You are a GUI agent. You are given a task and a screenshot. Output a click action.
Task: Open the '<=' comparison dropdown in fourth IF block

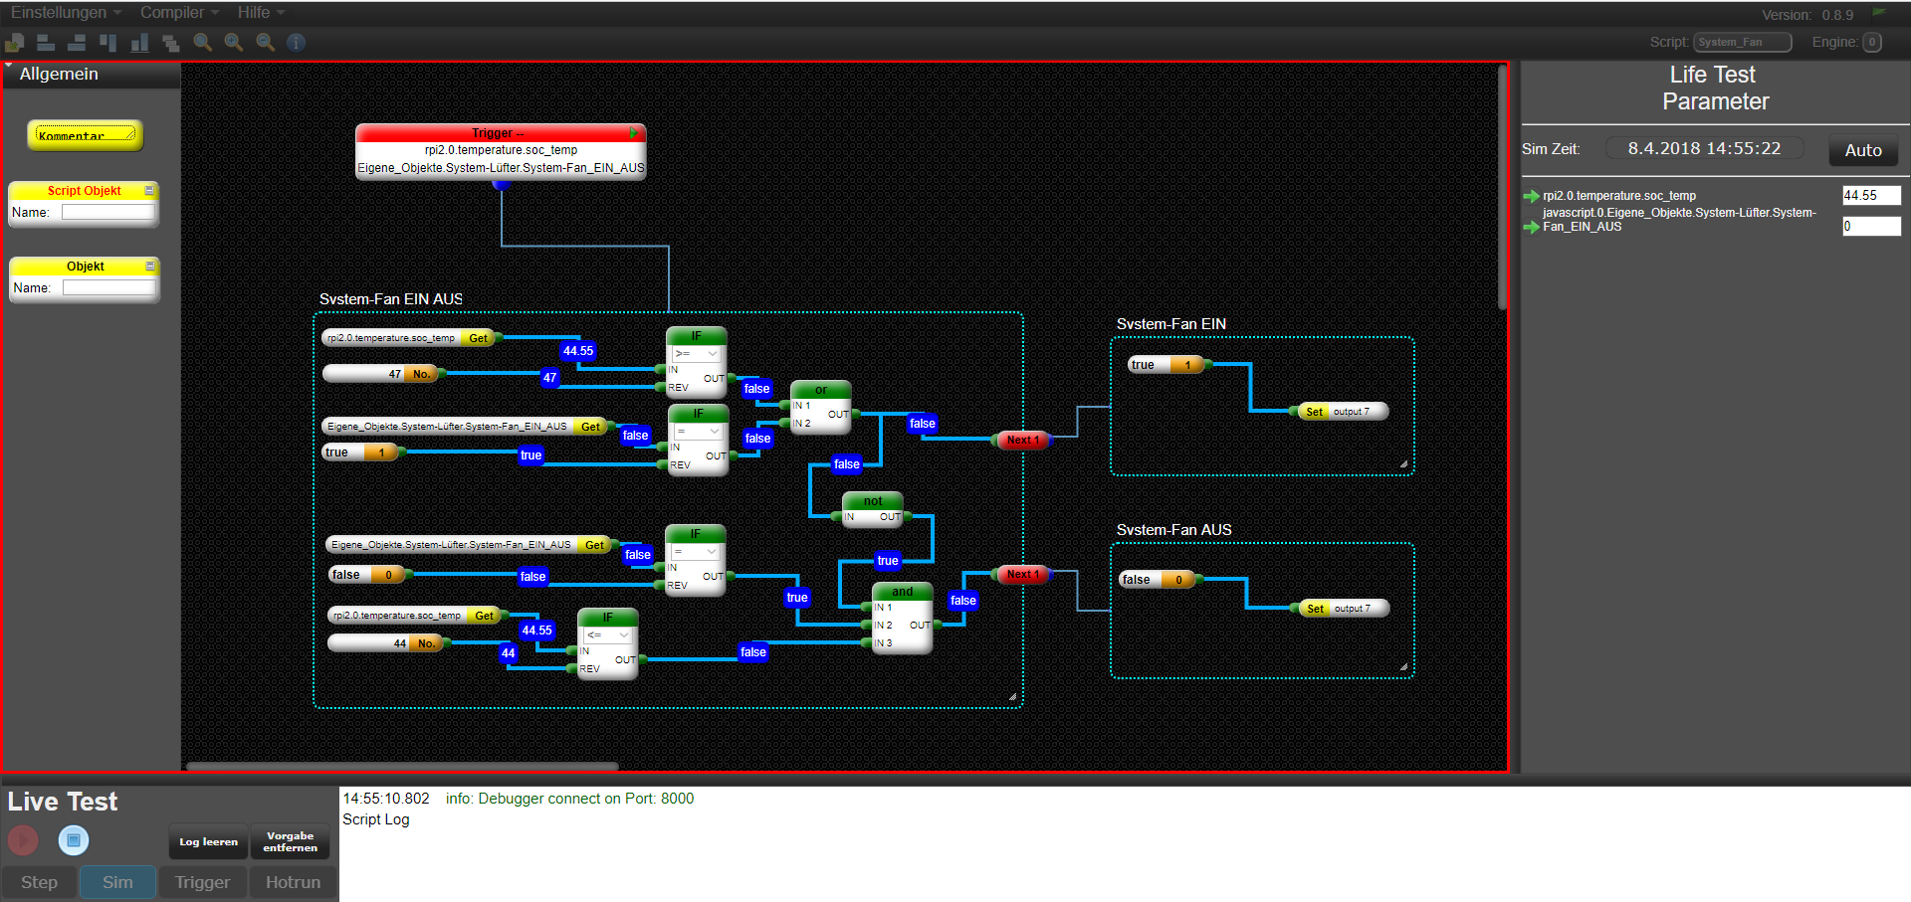click(x=608, y=634)
